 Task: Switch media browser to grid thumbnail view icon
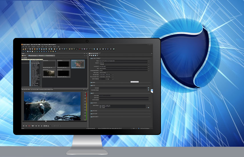24,58
